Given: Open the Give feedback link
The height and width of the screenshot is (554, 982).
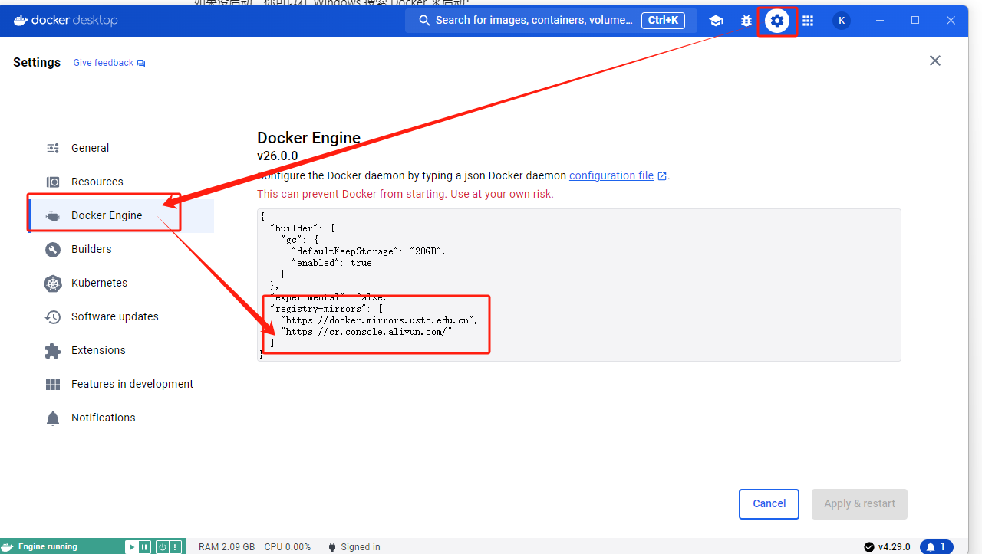Looking at the screenshot, I should [109, 63].
